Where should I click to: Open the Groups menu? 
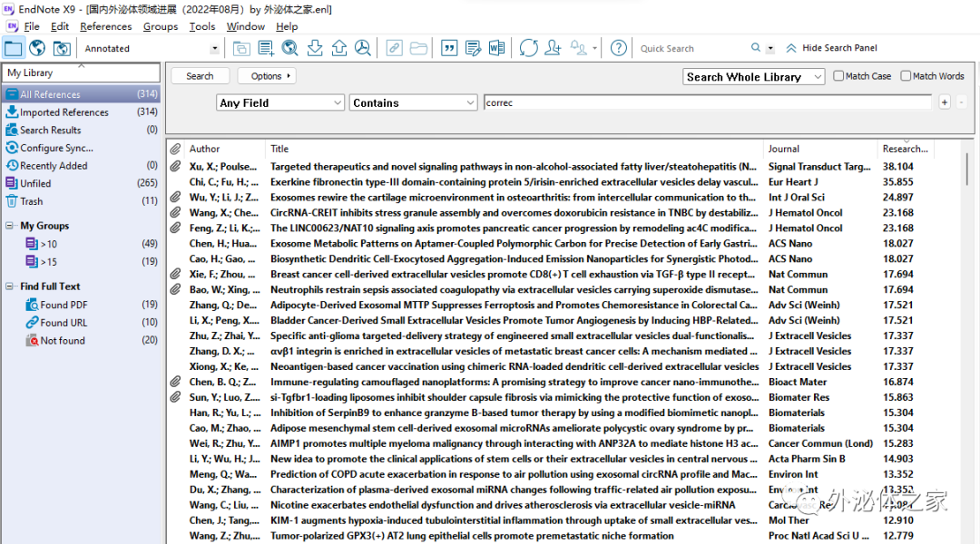point(160,26)
